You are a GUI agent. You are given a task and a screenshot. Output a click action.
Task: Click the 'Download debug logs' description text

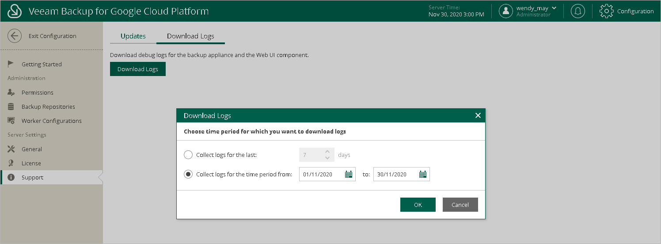click(x=209, y=55)
